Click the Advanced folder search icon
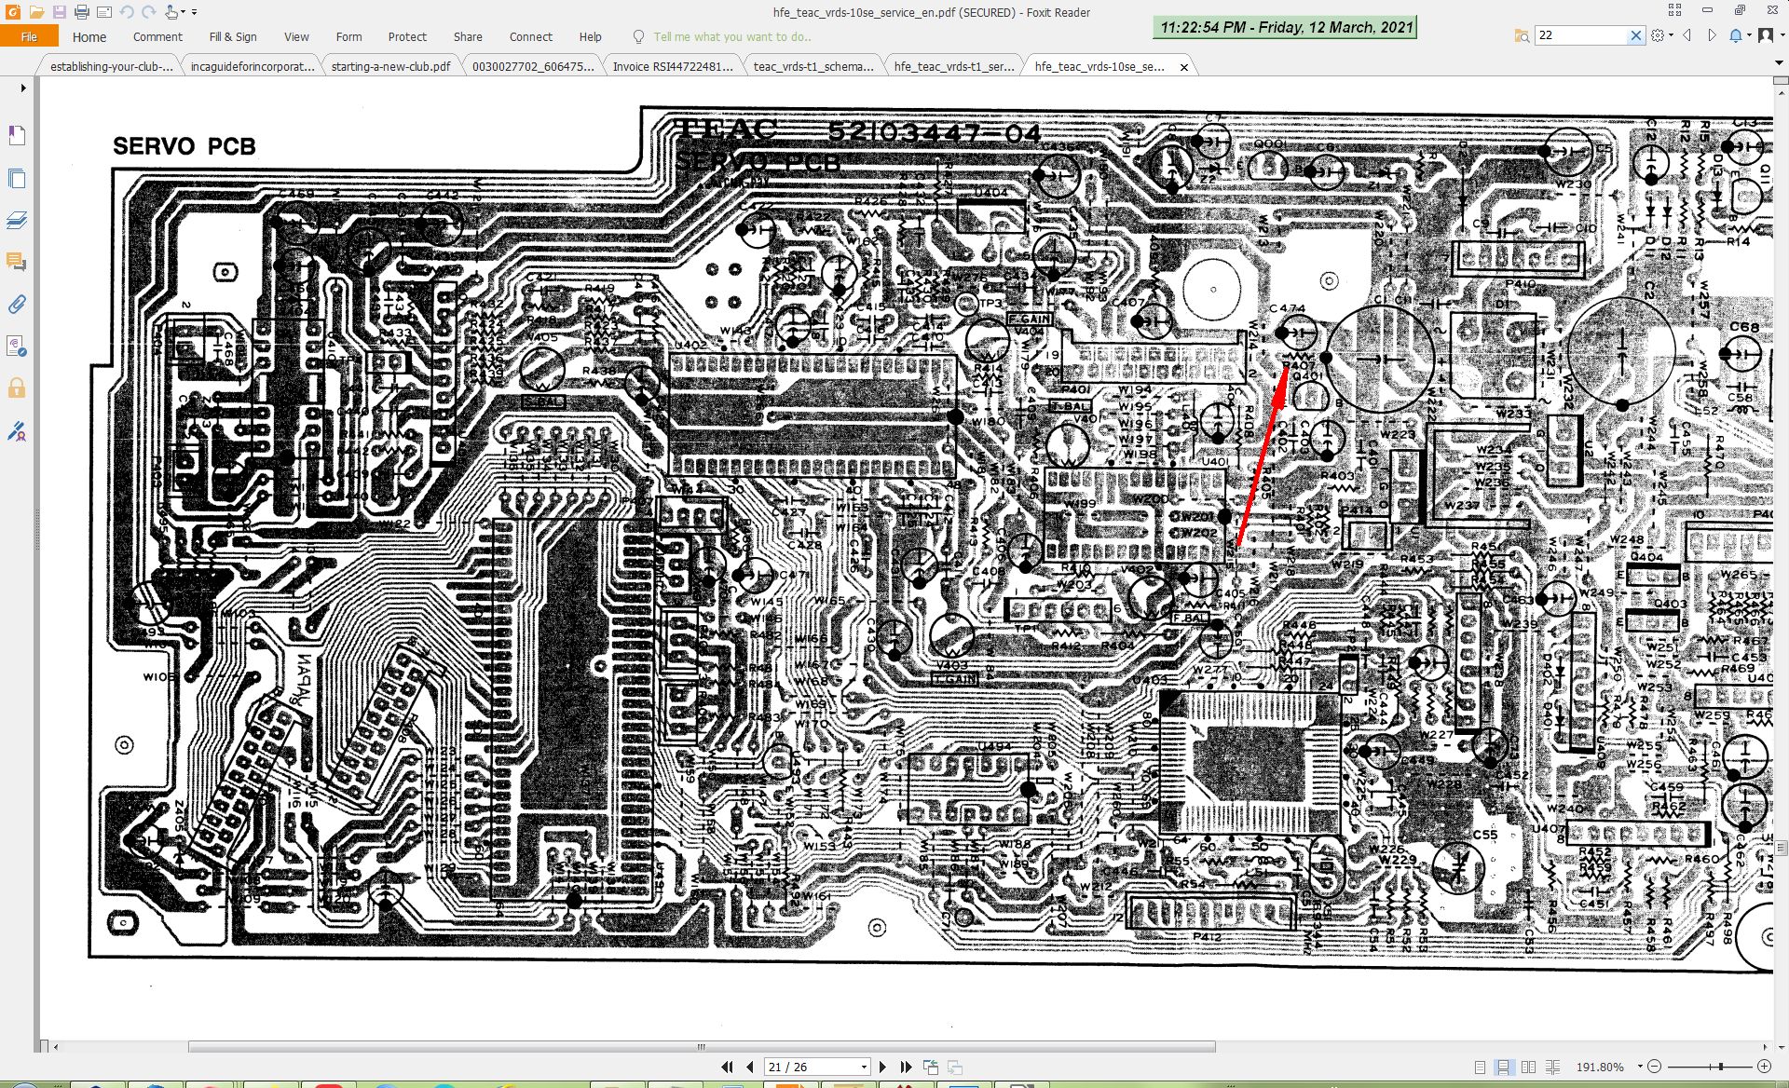The width and height of the screenshot is (1789, 1088). (1522, 35)
